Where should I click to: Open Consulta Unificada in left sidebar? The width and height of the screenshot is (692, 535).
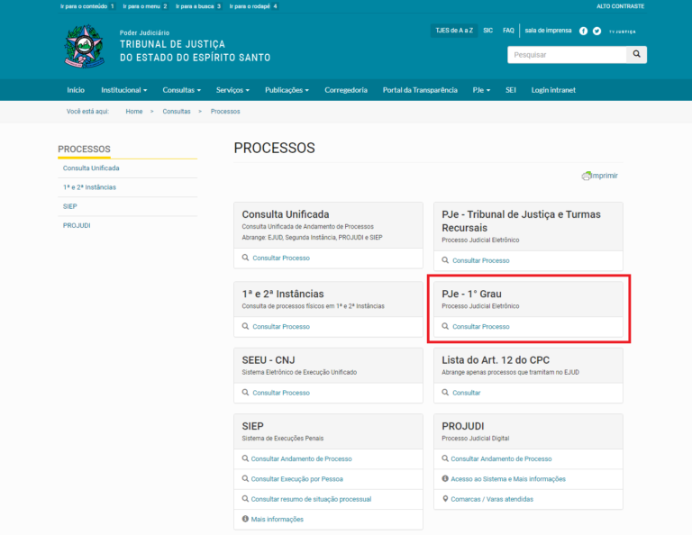(91, 168)
